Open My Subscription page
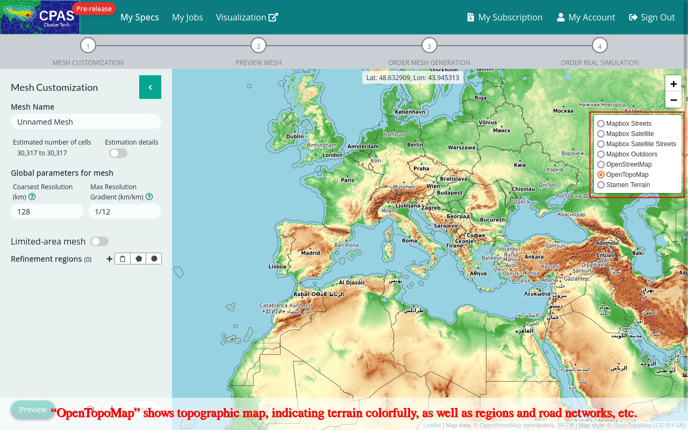Screen dimensions: 688x430 click(x=505, y=17)
